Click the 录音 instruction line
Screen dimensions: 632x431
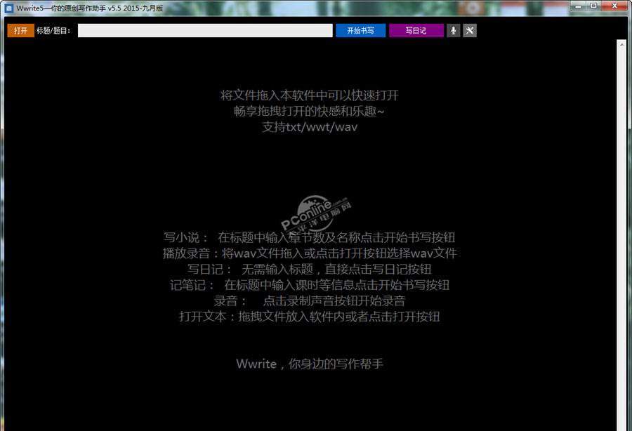point(310,301)
